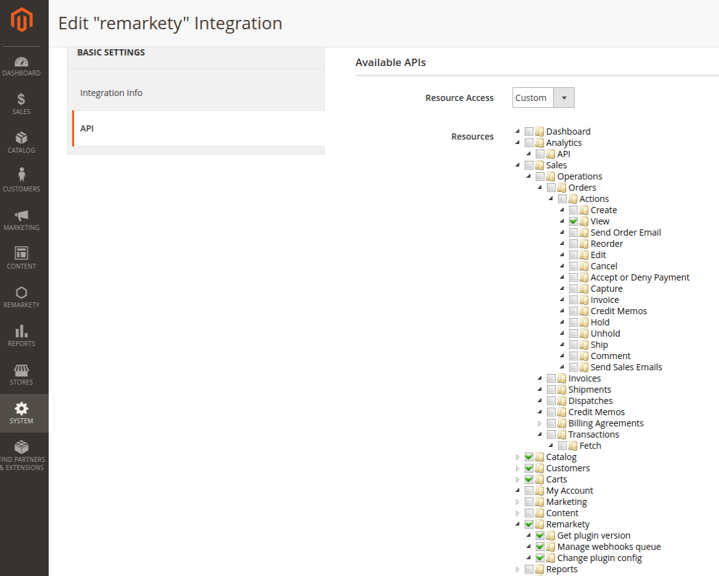Click the folder icon beside Operations

click(x=551, y=176)
